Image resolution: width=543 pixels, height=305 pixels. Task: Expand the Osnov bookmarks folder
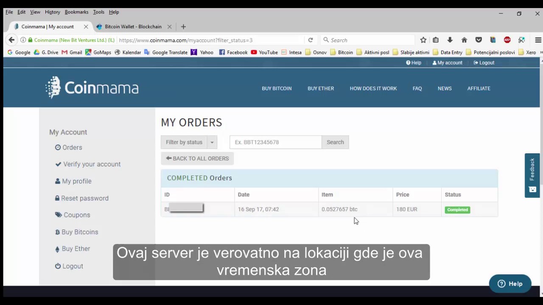pyautogui.click(x=316, y=52)
